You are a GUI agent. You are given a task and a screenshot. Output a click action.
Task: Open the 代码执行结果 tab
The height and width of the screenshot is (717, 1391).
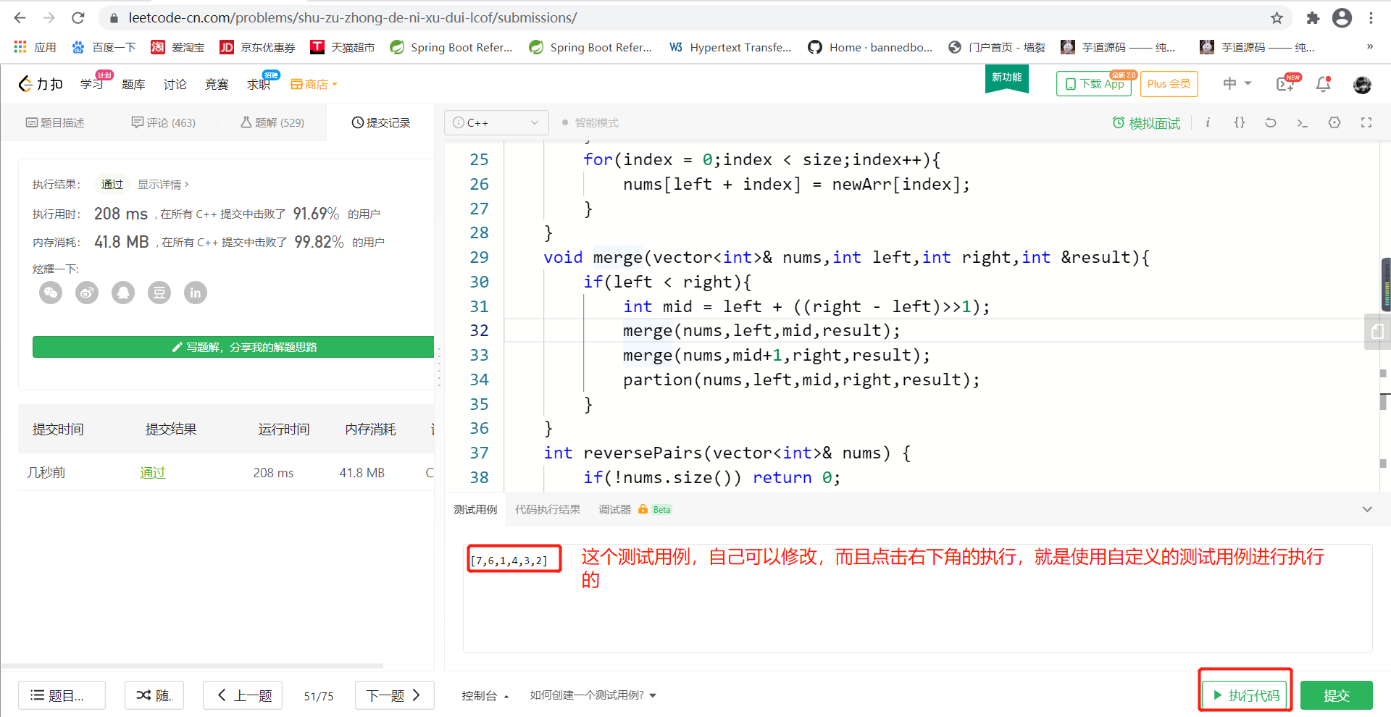[x=548, y=509]
